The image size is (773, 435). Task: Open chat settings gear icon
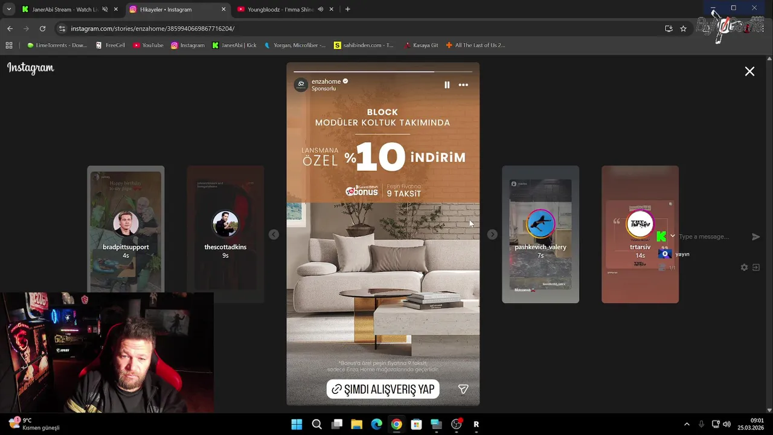(744, 267)
